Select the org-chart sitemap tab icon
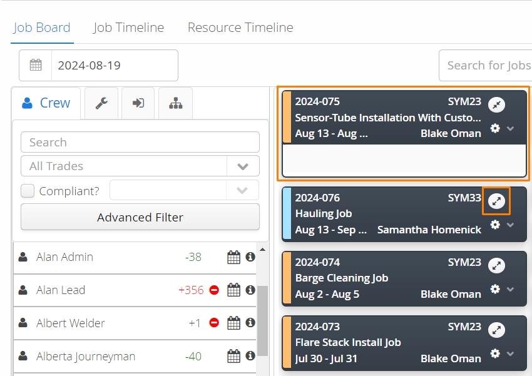Image resolution: width=532 pixels, height=376 pixels. 176,103
